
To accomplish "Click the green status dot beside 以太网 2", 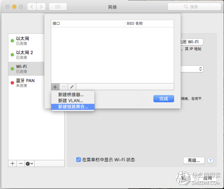I will [12, 55].
